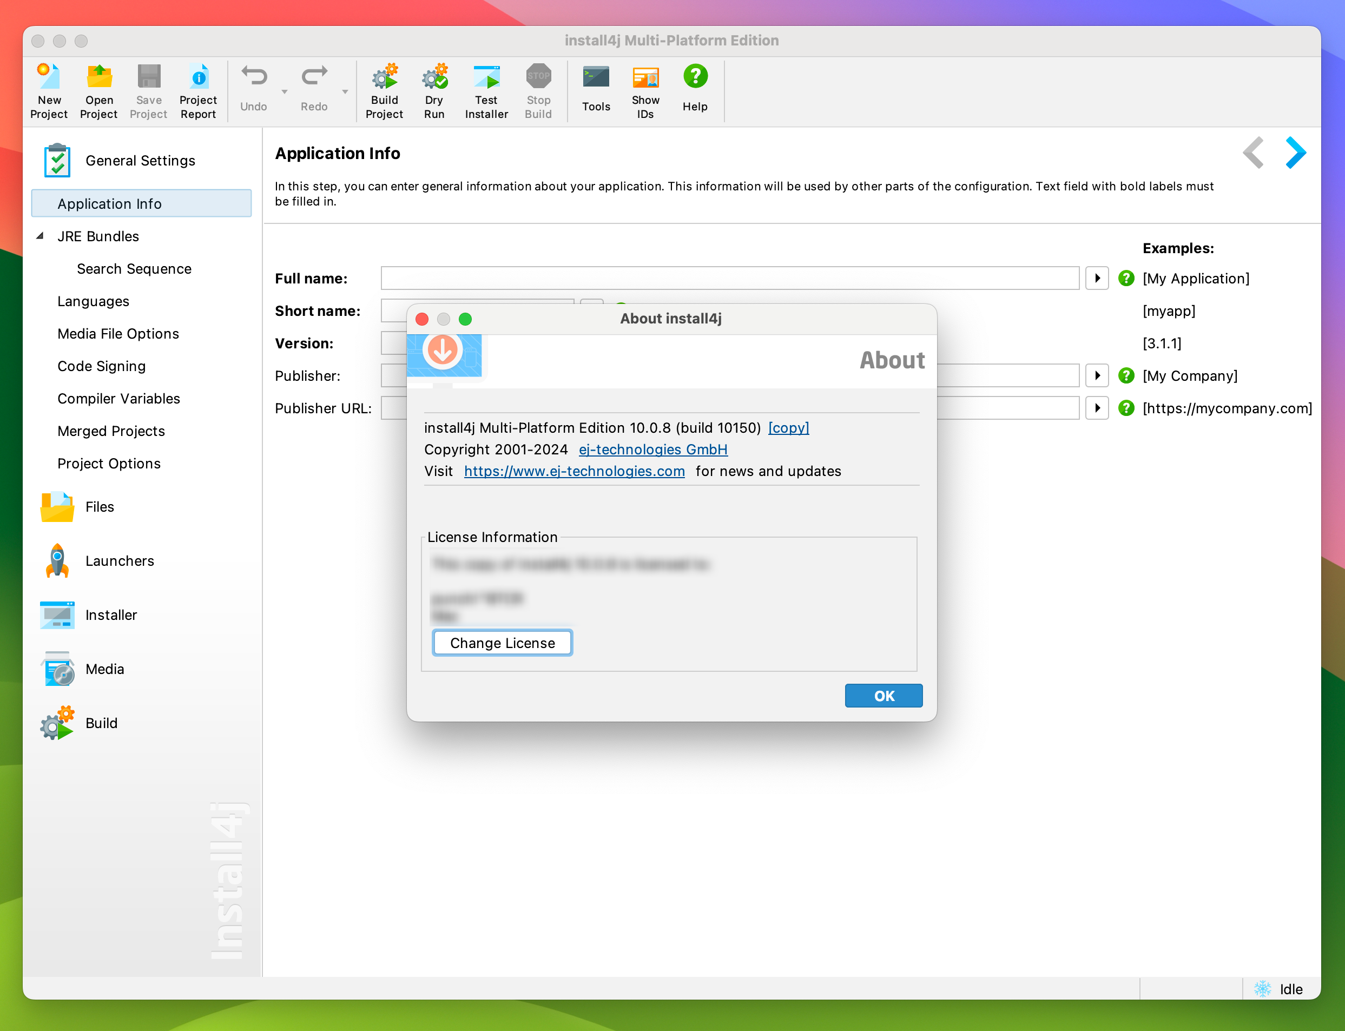Click the Change License button

(502, 643)
